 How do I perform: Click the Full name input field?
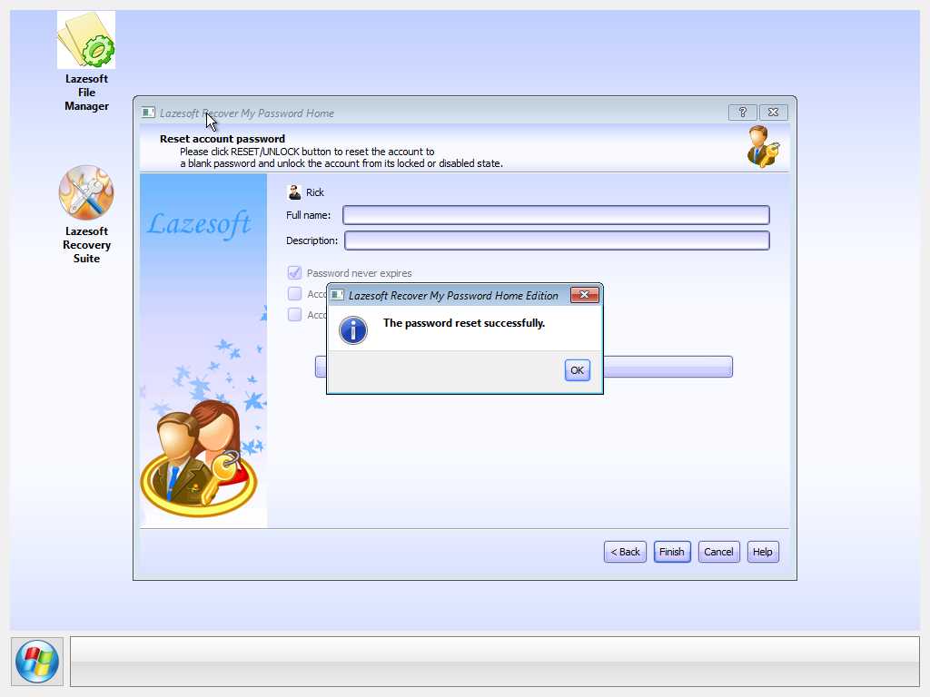tap(557, 214)
